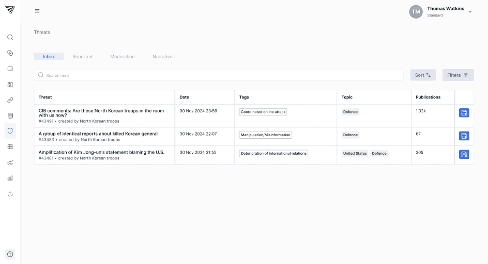Toggle the hamburger menu at top
The height and width of the screenshot is (264, 488).
point(37,11)
